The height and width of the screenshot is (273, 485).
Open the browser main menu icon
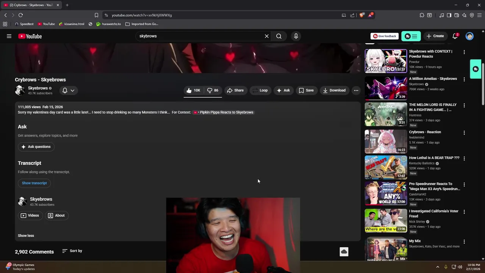479,15
